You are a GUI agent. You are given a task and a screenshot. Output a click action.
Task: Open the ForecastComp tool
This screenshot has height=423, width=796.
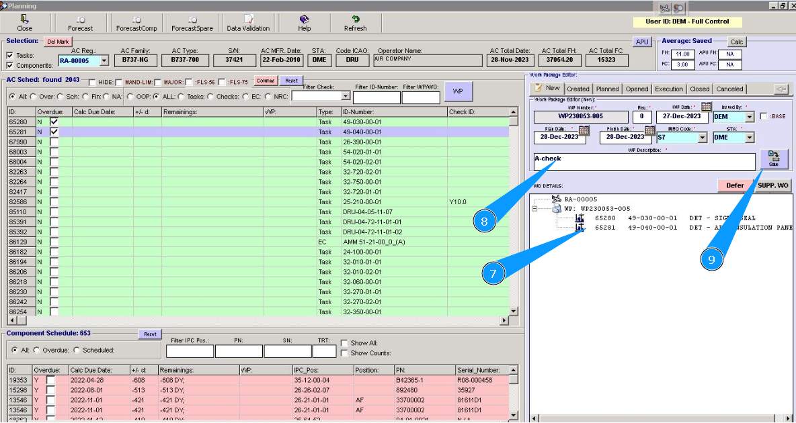(136, 23)
